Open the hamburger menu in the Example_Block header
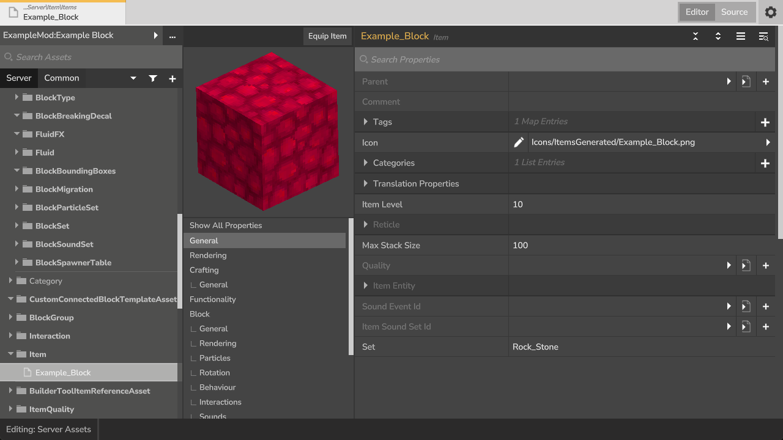 coord(741,37)
